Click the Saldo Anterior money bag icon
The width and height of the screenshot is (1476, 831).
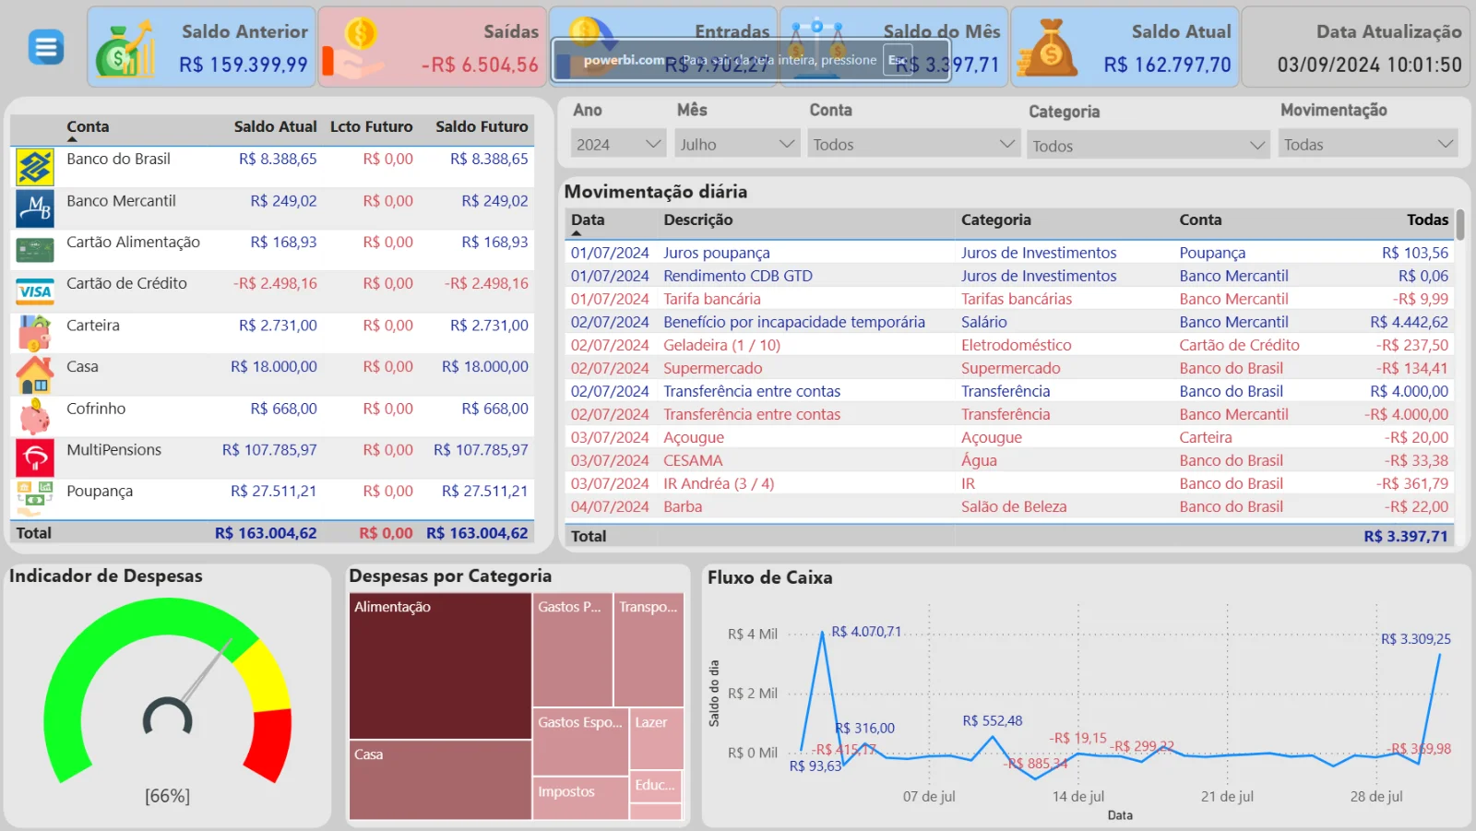click(x=125, y=49)
